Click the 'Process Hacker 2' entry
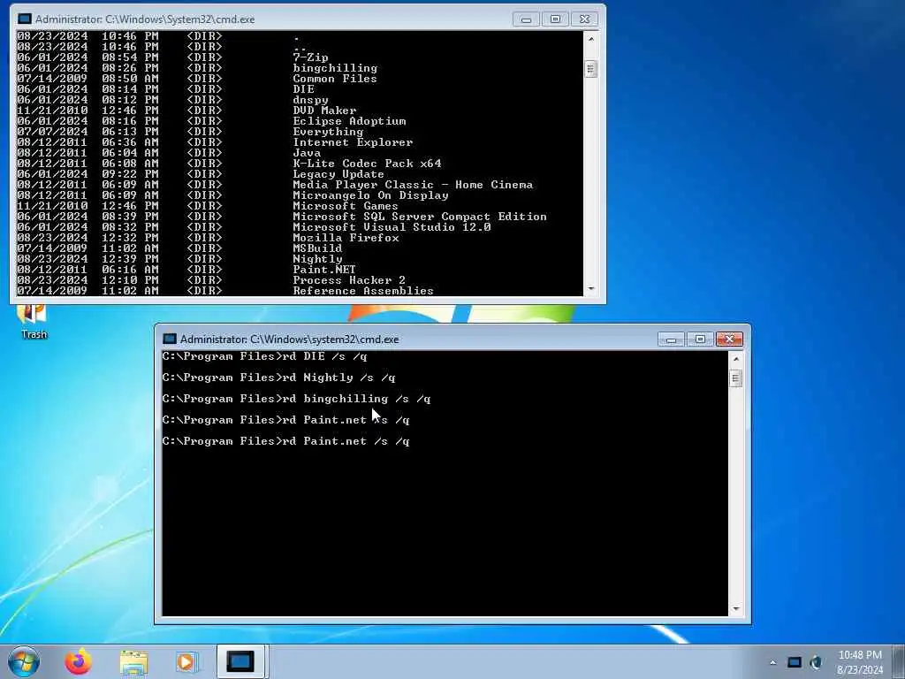The width and height of the screenshot is (905, 679). tap(349, 280)
